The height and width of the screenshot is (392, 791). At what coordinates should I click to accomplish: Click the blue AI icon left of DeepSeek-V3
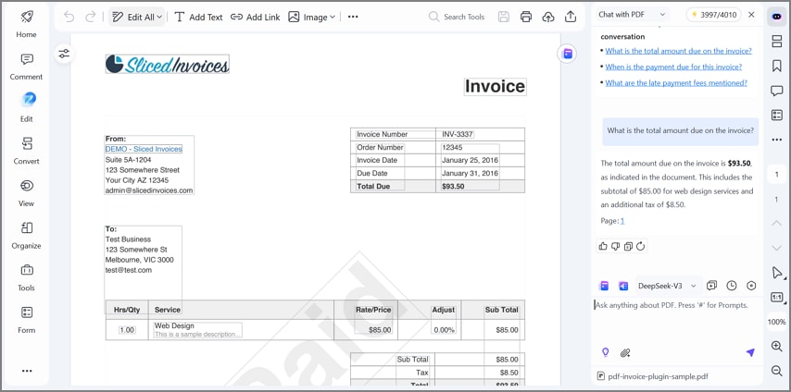pos(623,286)
